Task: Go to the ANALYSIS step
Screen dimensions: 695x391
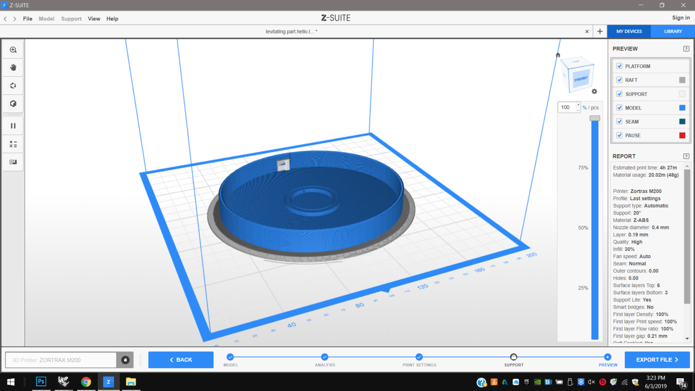Action: coord(325,357)
